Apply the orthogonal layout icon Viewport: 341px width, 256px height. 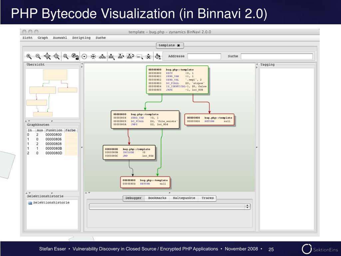(93, 57)
